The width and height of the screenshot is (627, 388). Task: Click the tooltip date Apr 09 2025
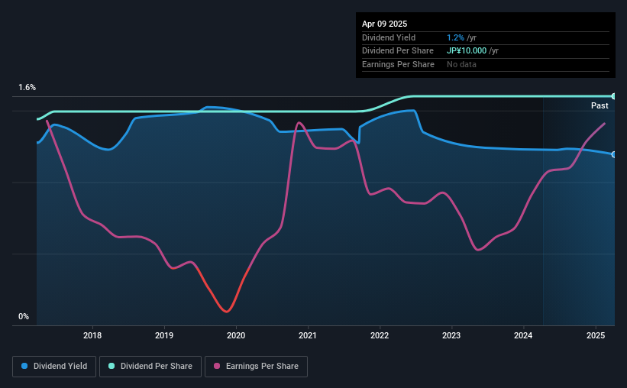click(x=385, y=24)
